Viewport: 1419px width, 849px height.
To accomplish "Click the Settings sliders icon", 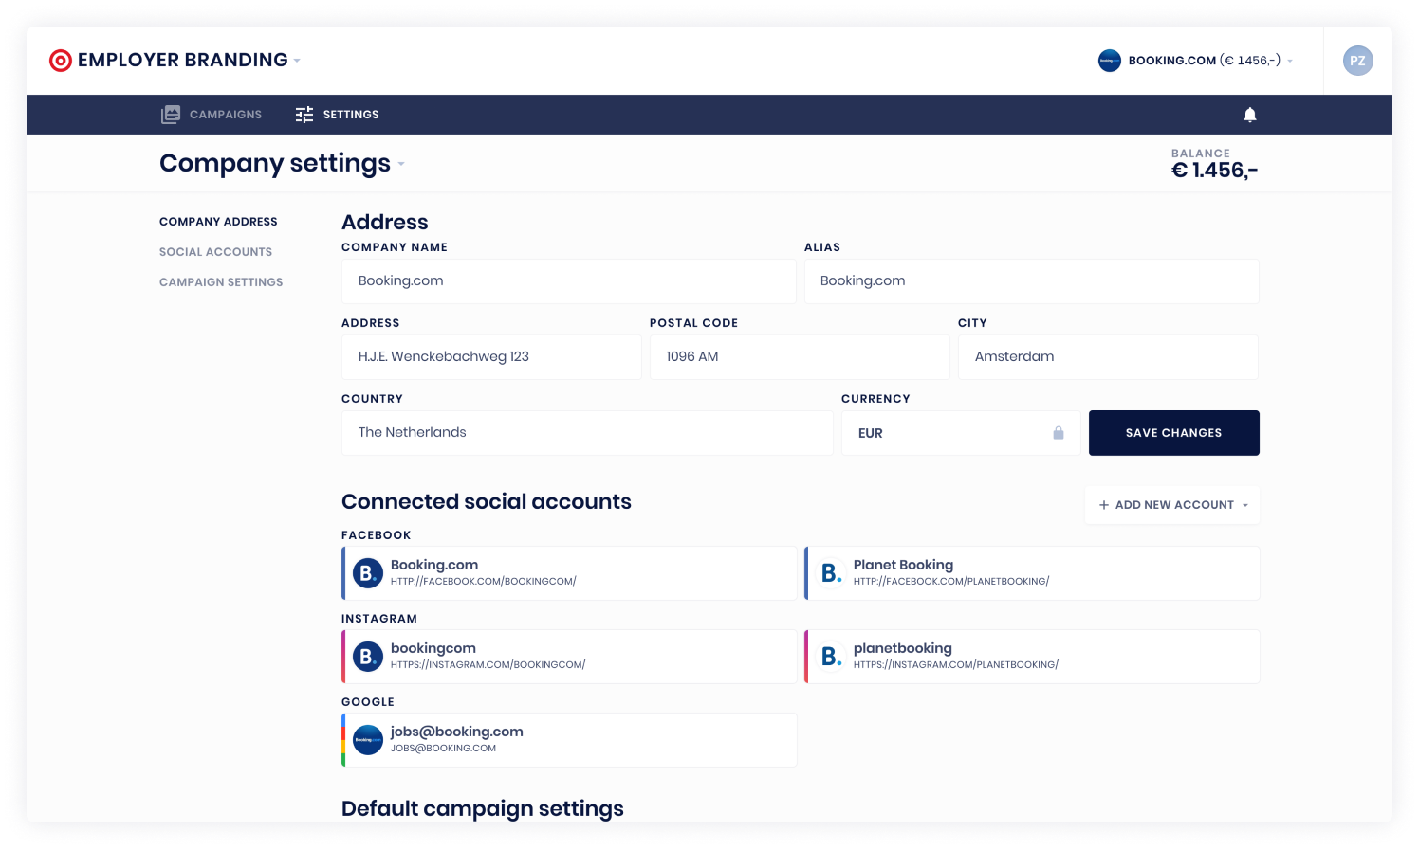I will tap(304, 115).
